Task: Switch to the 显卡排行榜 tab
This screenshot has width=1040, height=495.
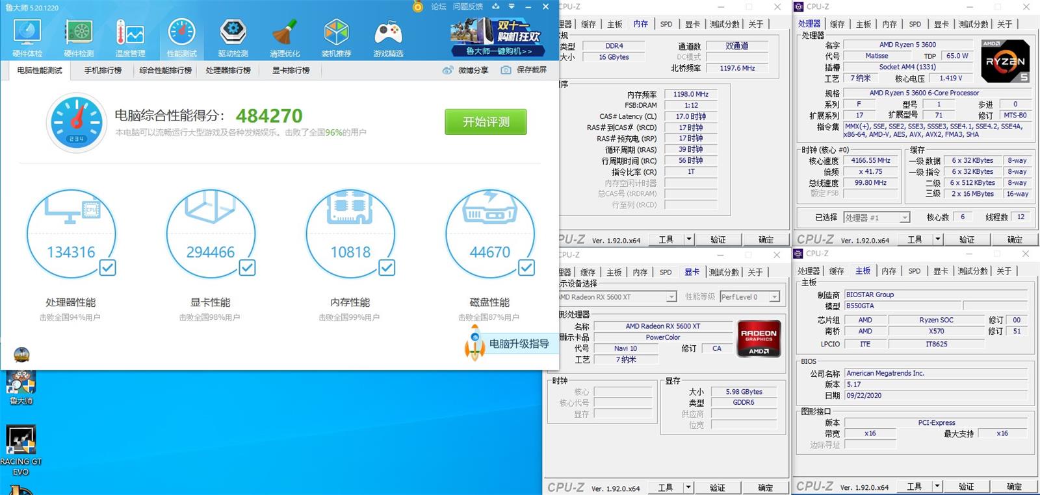Action: click(291, 70)
